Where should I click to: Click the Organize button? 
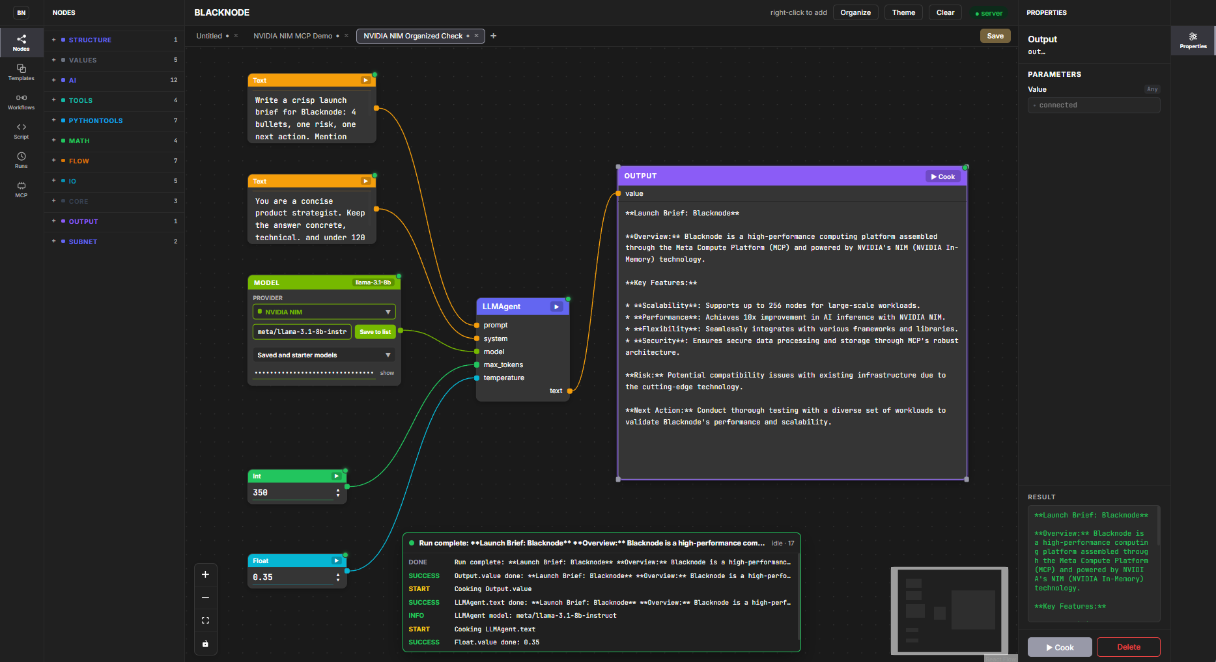click(x=855, y=12)
